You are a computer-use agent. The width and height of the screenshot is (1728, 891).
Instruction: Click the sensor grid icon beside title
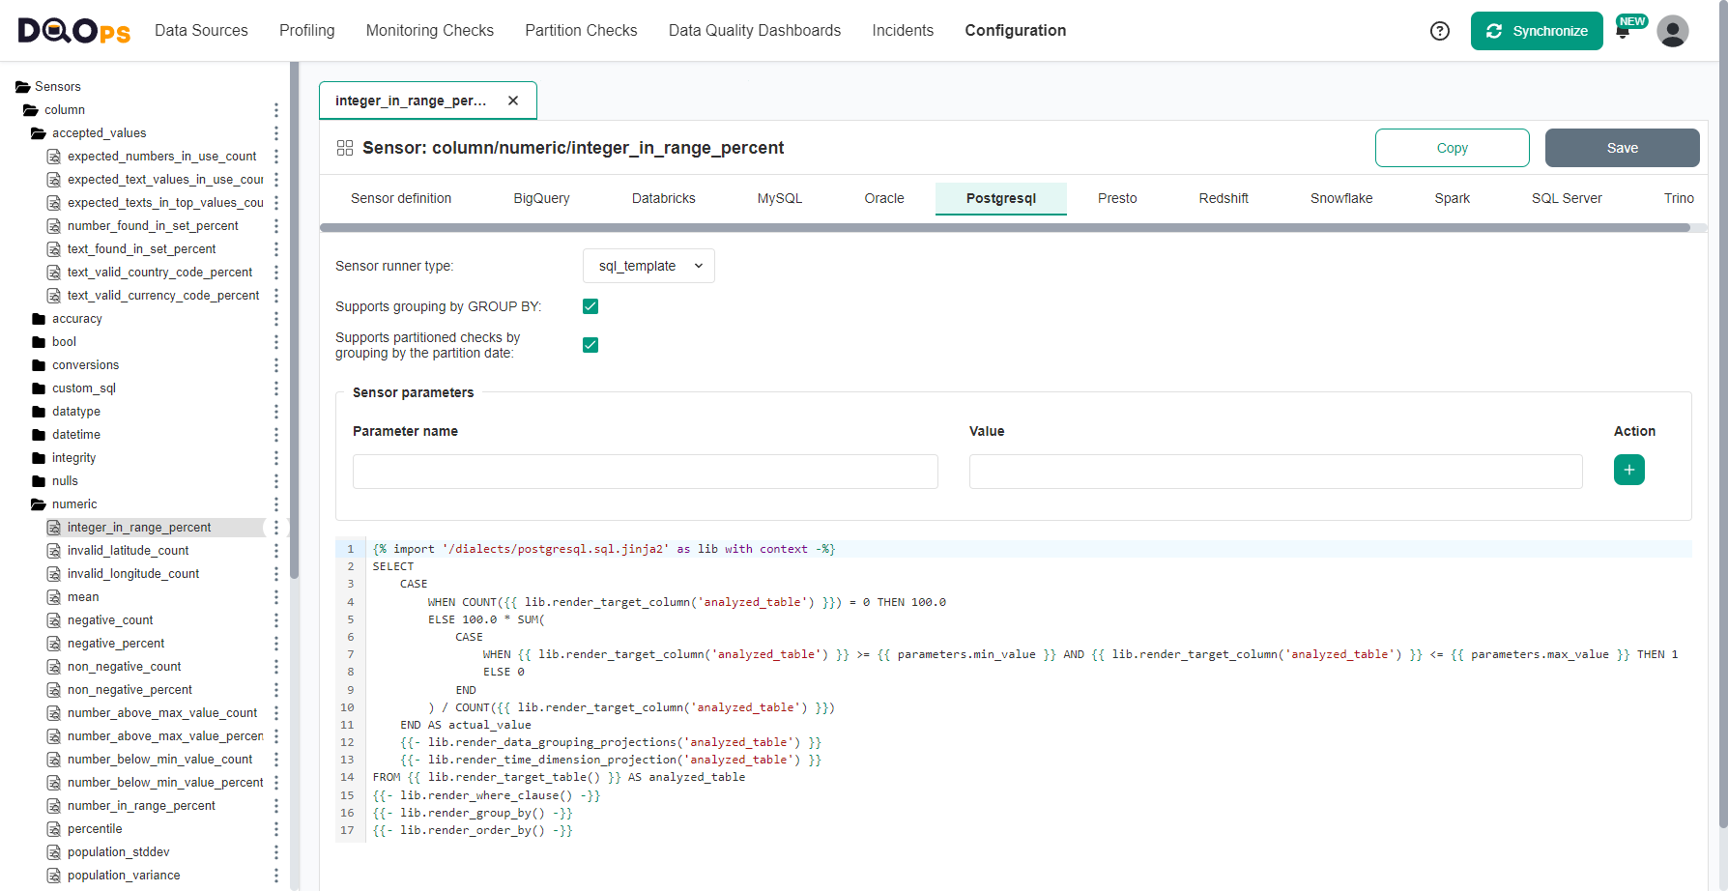[x=345, y=148]
